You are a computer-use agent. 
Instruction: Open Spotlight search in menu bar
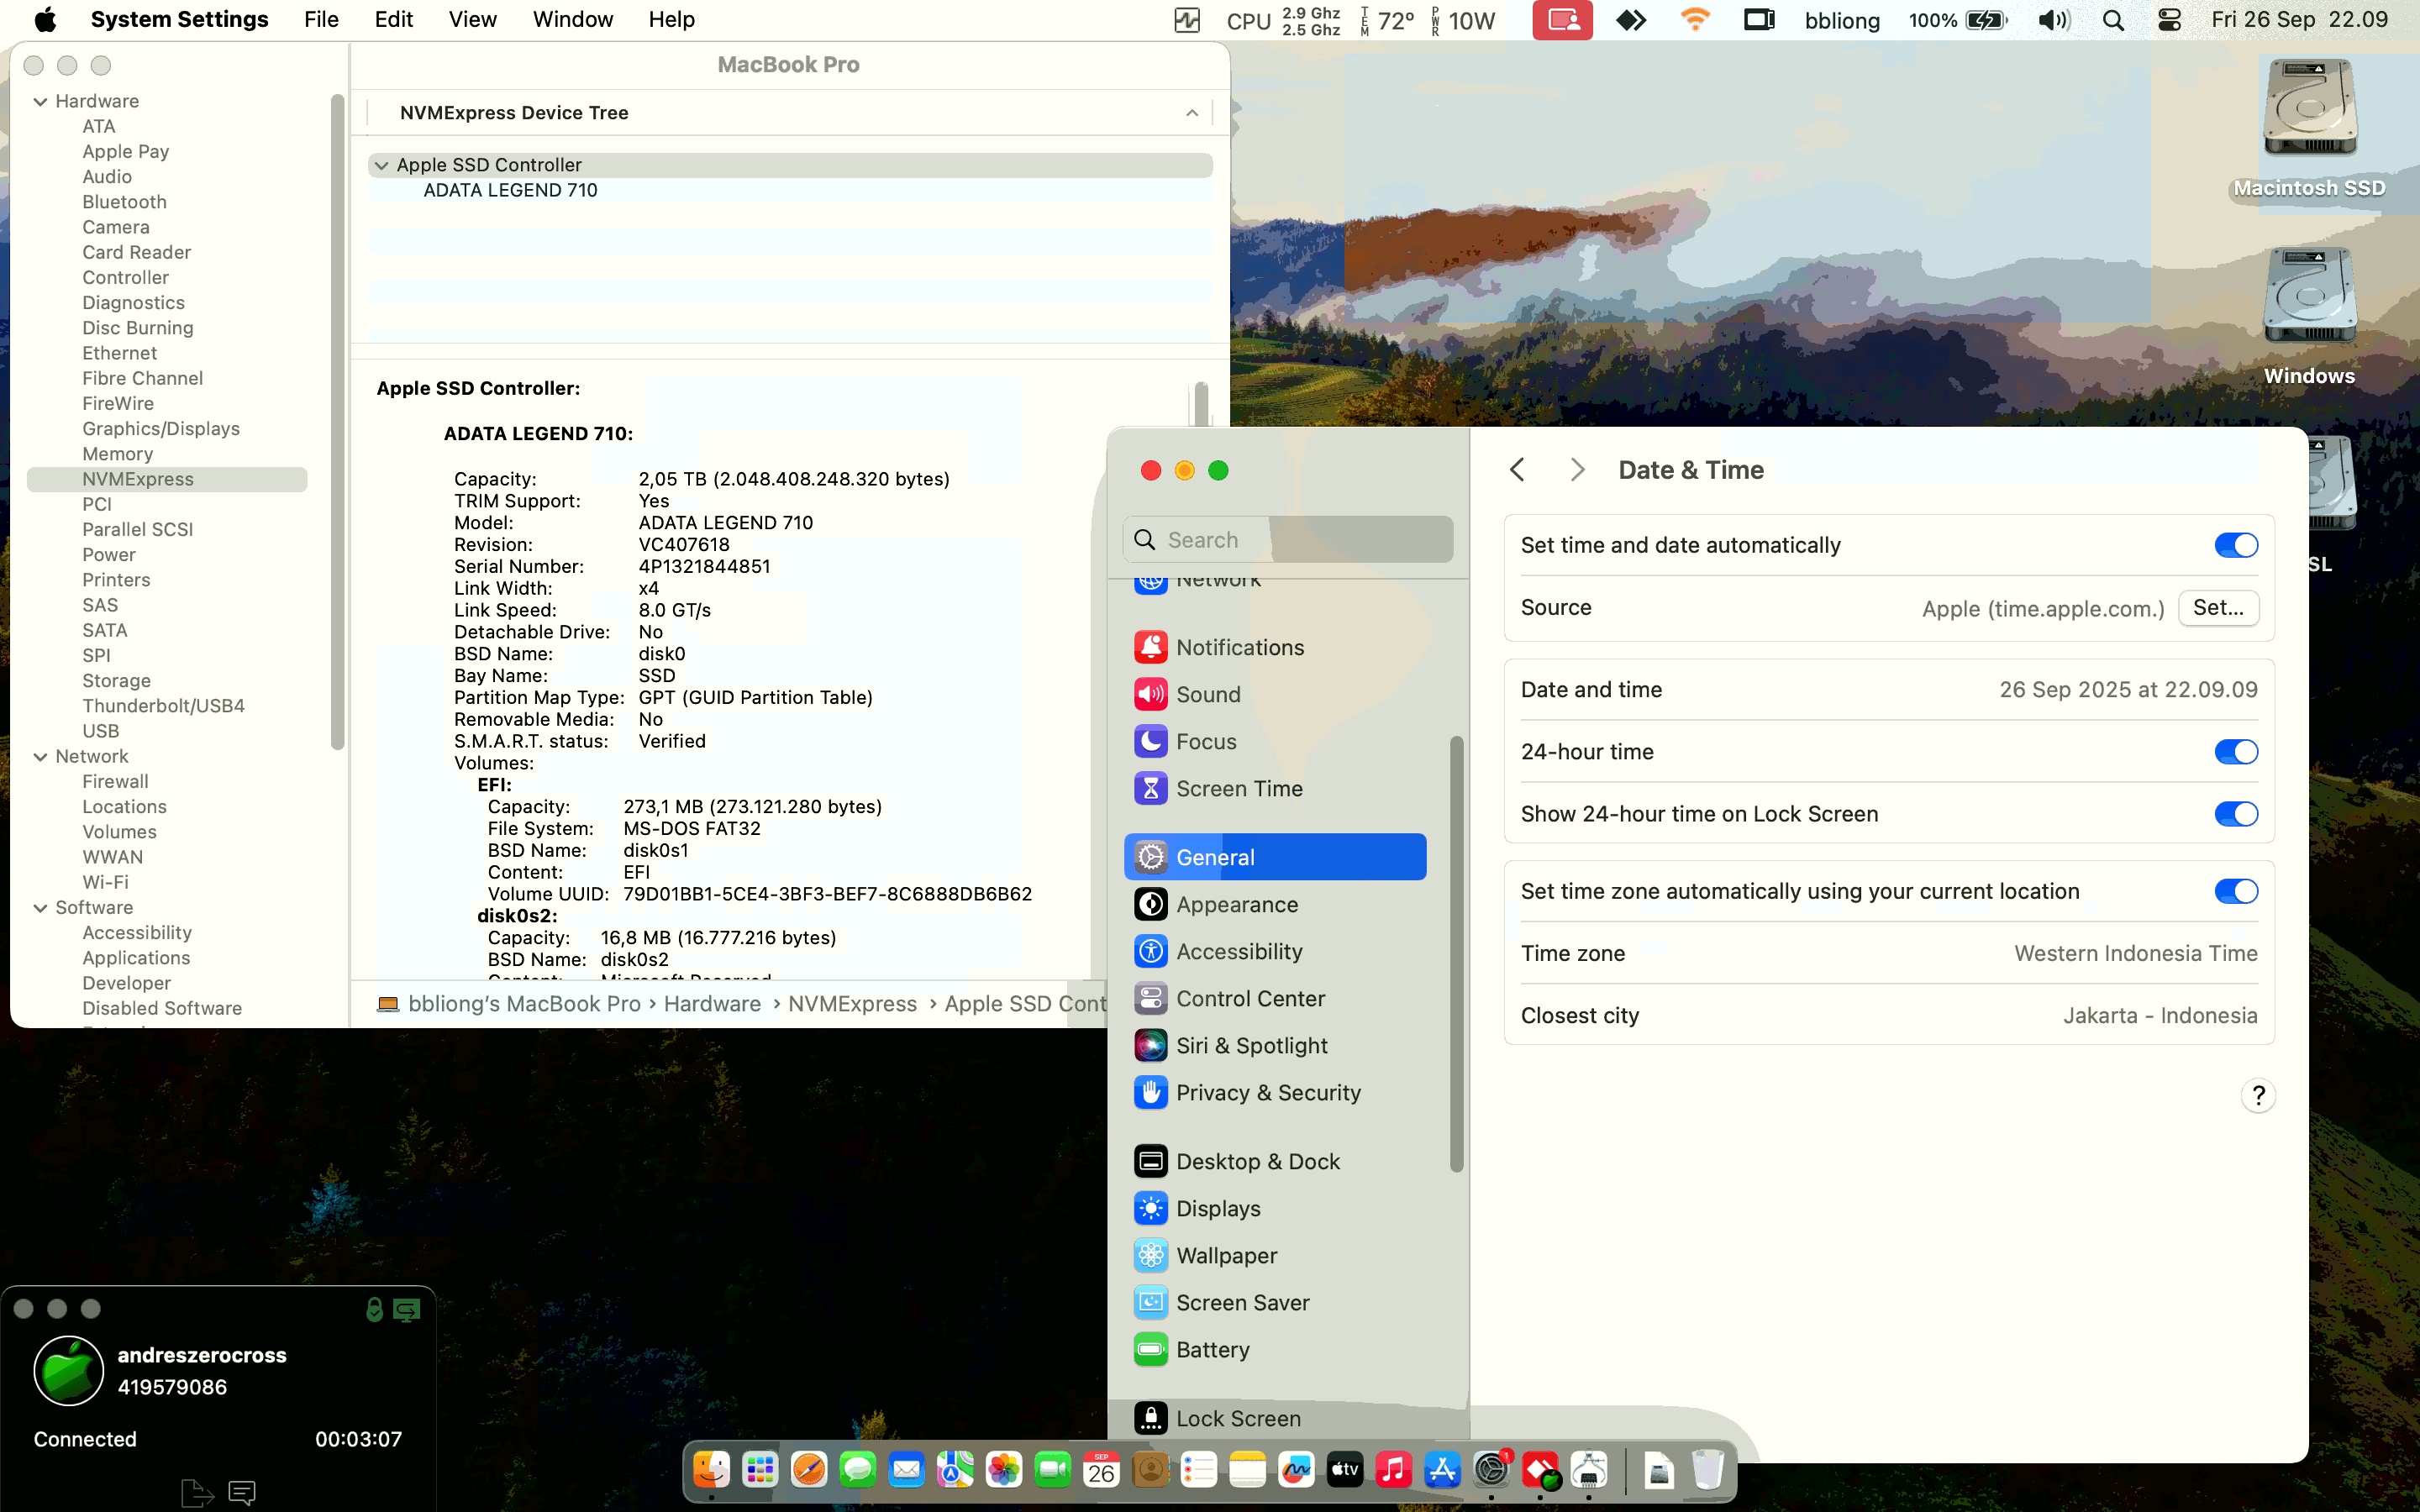(2113, 20)
